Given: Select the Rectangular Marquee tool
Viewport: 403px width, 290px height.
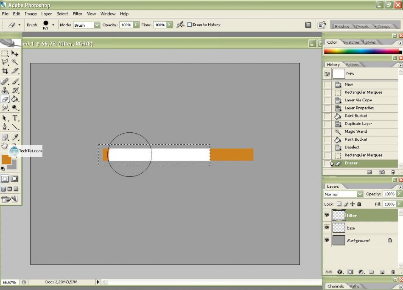Looking at the screenshot, I should coord(5,54).
